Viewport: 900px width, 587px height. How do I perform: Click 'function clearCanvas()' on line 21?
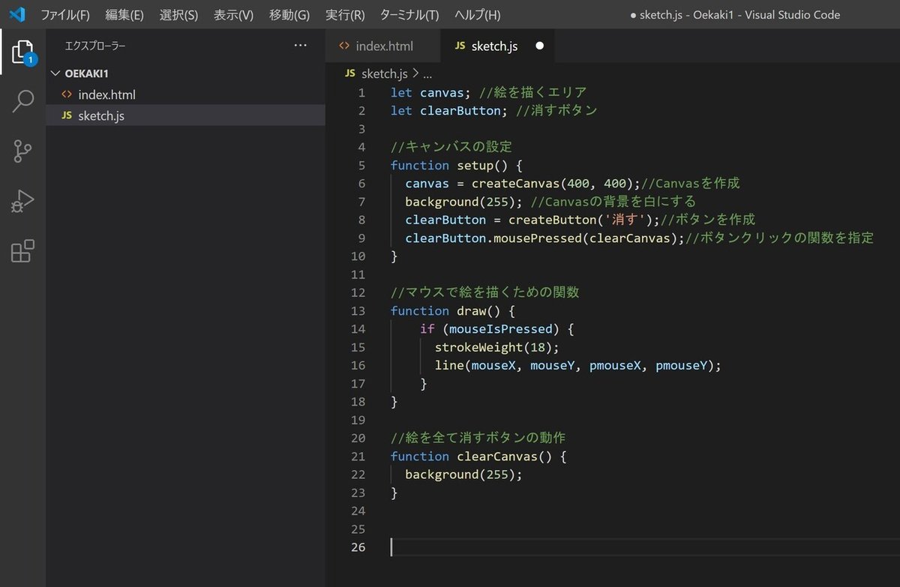472,456
